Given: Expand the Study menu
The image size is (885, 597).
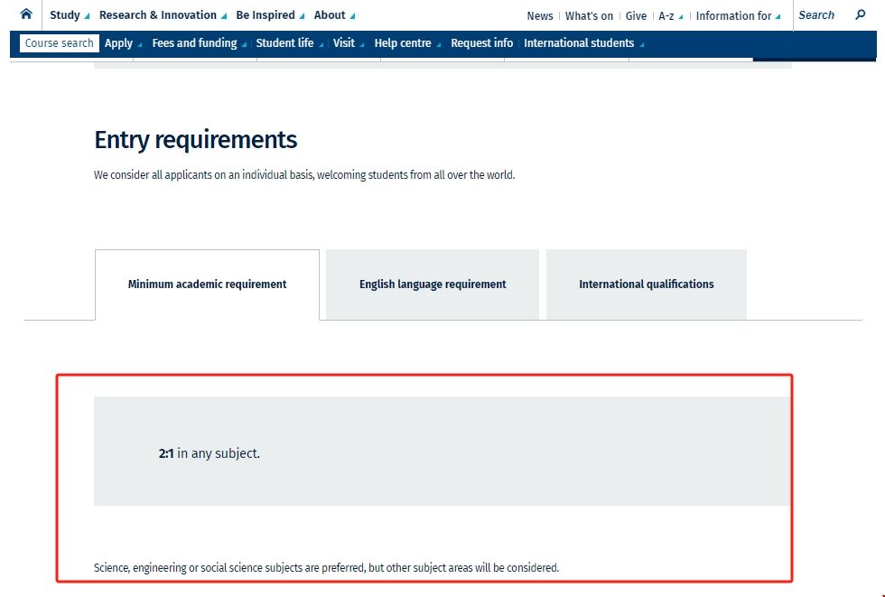Looking at the screenshot, I should (70, 15).
